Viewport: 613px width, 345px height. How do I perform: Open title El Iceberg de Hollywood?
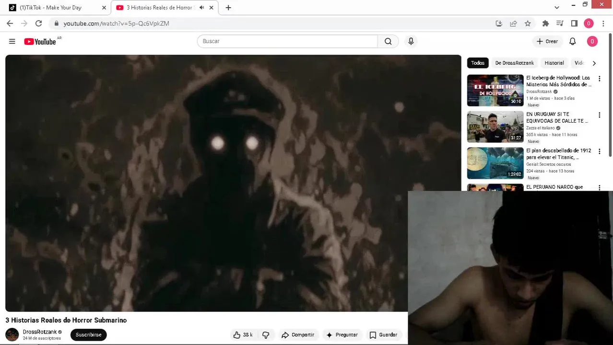pyautogui.click(x=559, y=81)
